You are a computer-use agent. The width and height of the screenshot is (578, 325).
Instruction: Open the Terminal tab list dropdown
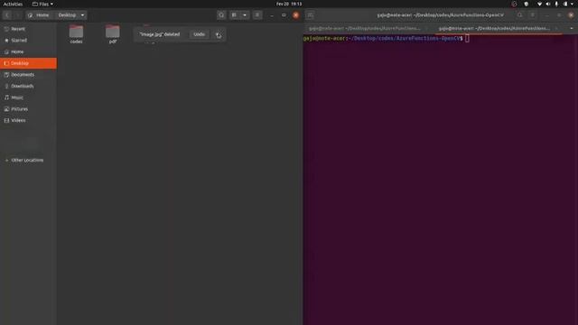click(x=572, y=28)
